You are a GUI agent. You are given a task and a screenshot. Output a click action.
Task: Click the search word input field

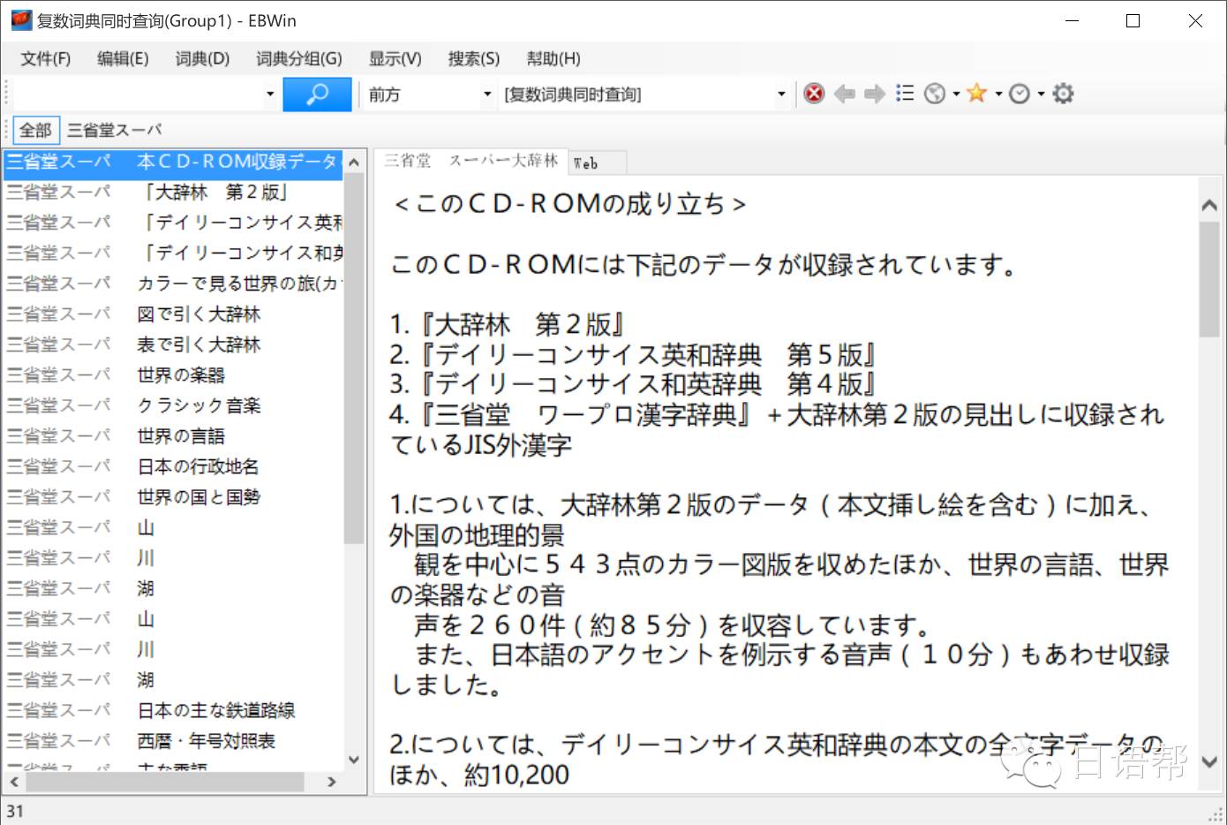tap(137, 94)
